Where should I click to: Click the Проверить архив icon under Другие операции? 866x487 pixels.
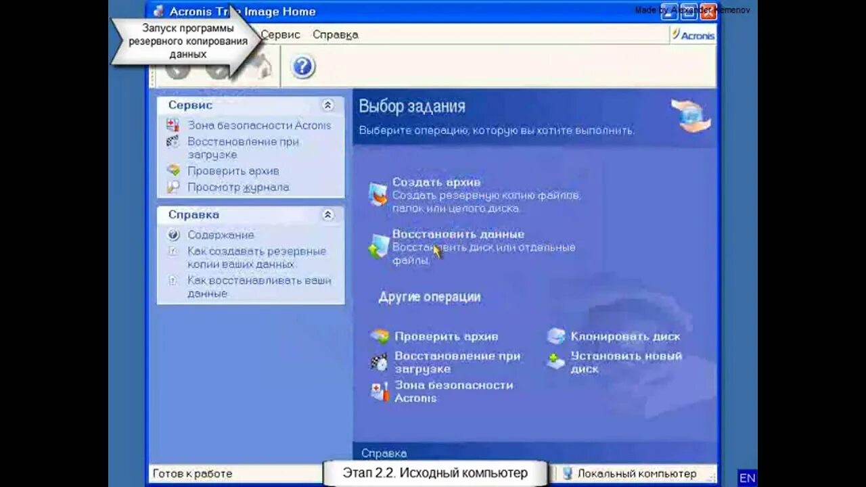pos(380,336)
